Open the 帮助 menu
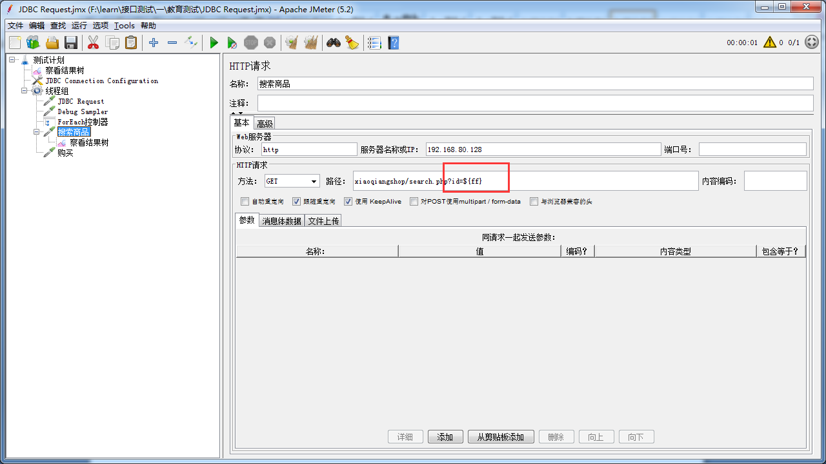This screenshot has height=464, width=826. [x=148, y=26]
